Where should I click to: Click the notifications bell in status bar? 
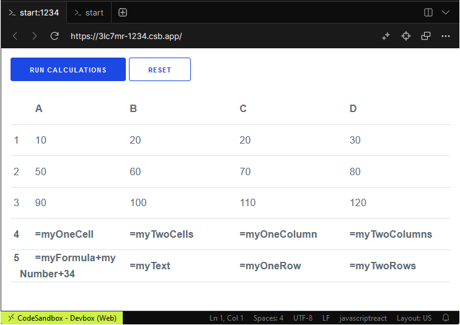point(445,318)
